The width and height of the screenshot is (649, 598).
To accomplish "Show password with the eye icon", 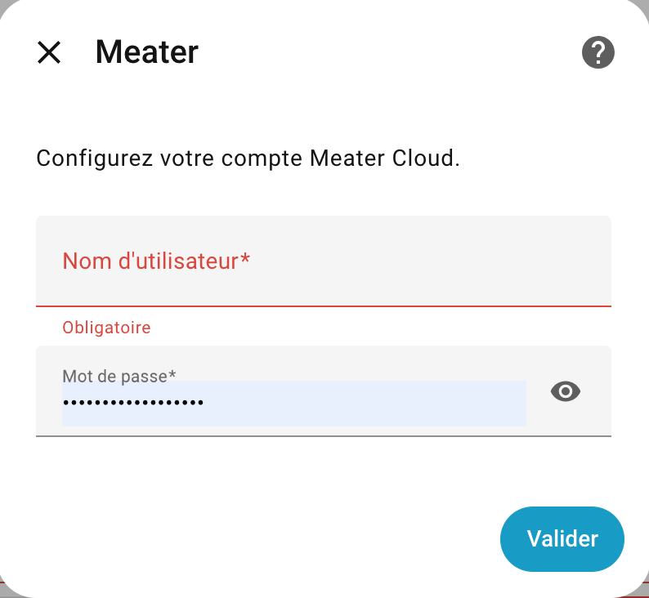I will tap(566, 392).
